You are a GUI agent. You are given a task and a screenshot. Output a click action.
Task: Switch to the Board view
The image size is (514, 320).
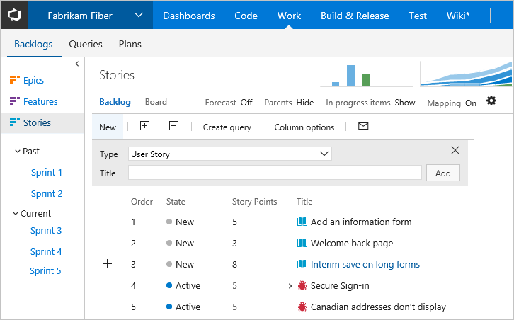[x=156, y=102]
